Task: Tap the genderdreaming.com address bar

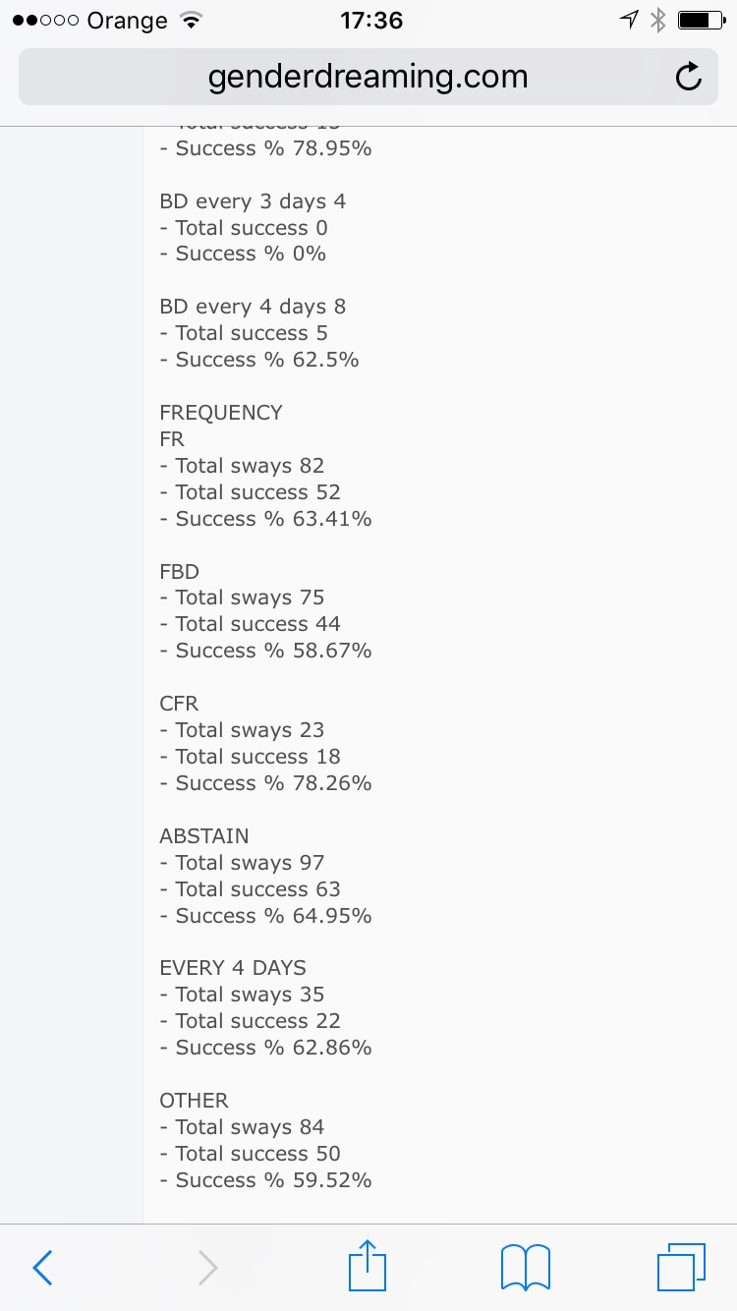Action: [368, 77]
